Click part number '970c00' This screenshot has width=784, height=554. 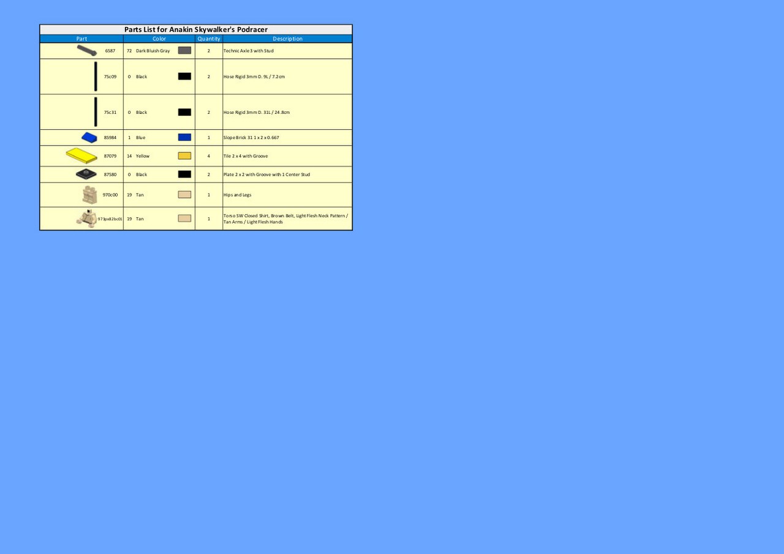tap(110, 195)
